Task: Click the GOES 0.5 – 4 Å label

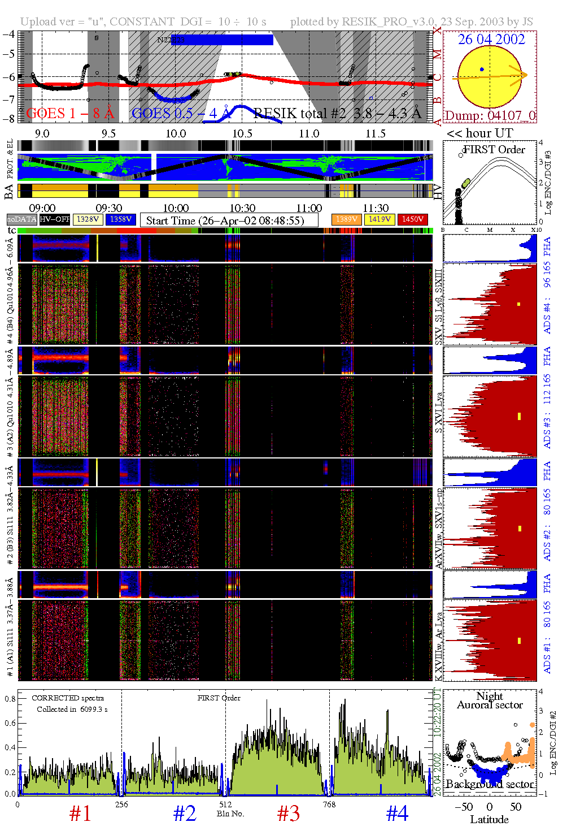Action: (181, 114)
